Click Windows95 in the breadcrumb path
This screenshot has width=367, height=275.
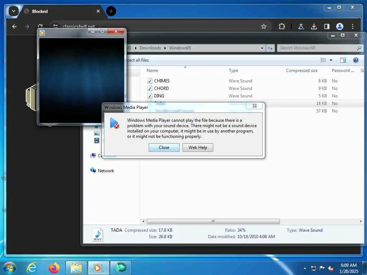tap(180, 48)
